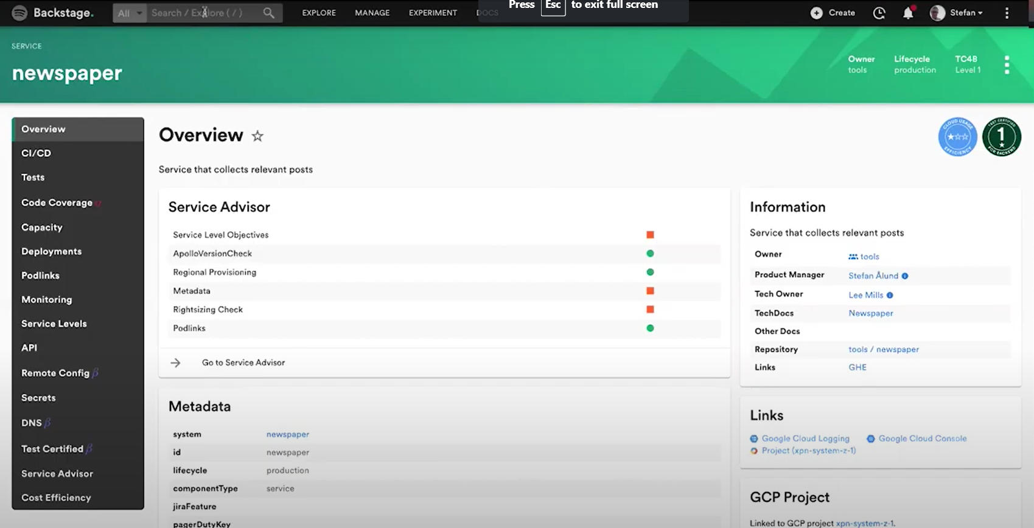Screen dimensions: 1034x528
Task: Open the xpn-system-z-1 GCP project link
Action: (864, 523)
